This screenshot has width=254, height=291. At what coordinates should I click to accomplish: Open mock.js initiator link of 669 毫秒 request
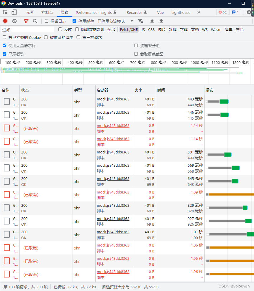coord(113,165)
